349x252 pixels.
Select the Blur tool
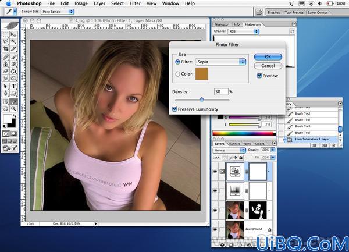(6, 78)
